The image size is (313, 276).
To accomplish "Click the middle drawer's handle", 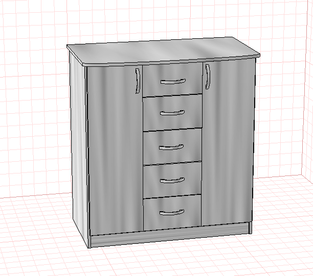I will pyautogui.click(x=171, y=147).
